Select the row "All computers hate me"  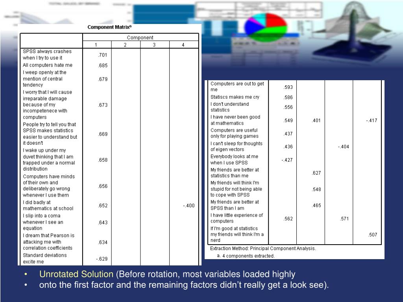point(48,65)
